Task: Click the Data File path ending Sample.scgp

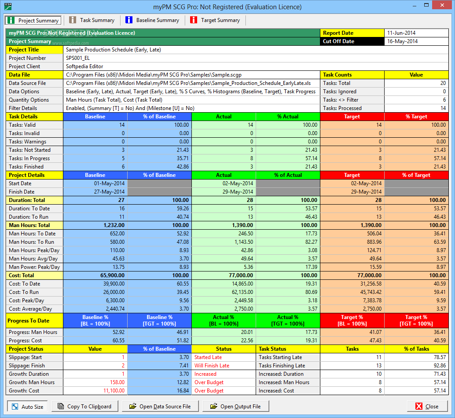Action: click(191, 75)
